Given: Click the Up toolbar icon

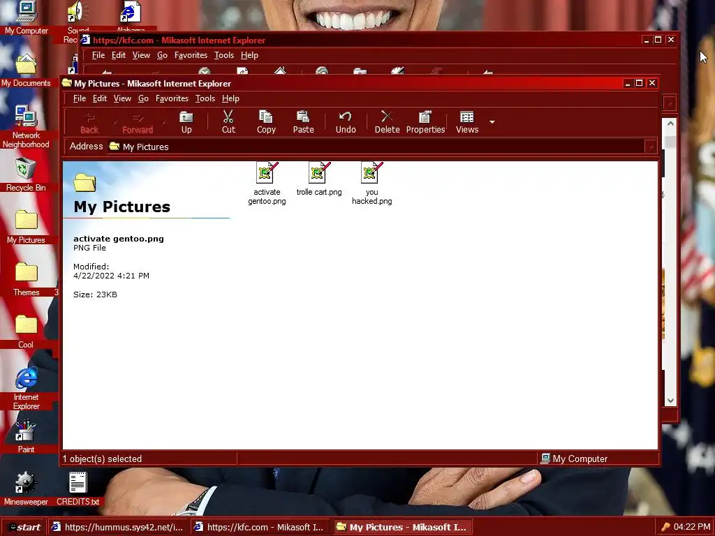Looking at the screenshot, I should pyautogui.click(x=186, y=122).
